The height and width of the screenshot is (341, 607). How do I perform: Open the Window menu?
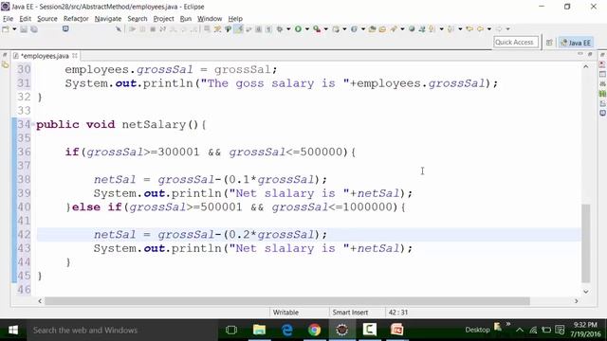click(x=210, y=19)
